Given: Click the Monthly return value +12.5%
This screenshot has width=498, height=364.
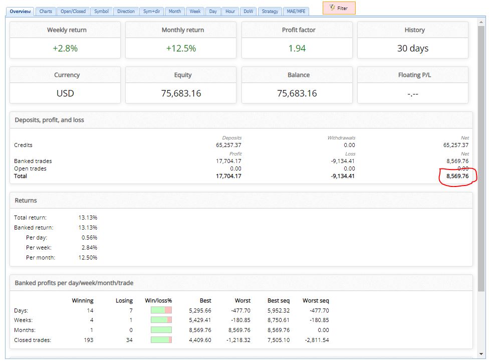Looking at the screenshot, I should (181, 48).
